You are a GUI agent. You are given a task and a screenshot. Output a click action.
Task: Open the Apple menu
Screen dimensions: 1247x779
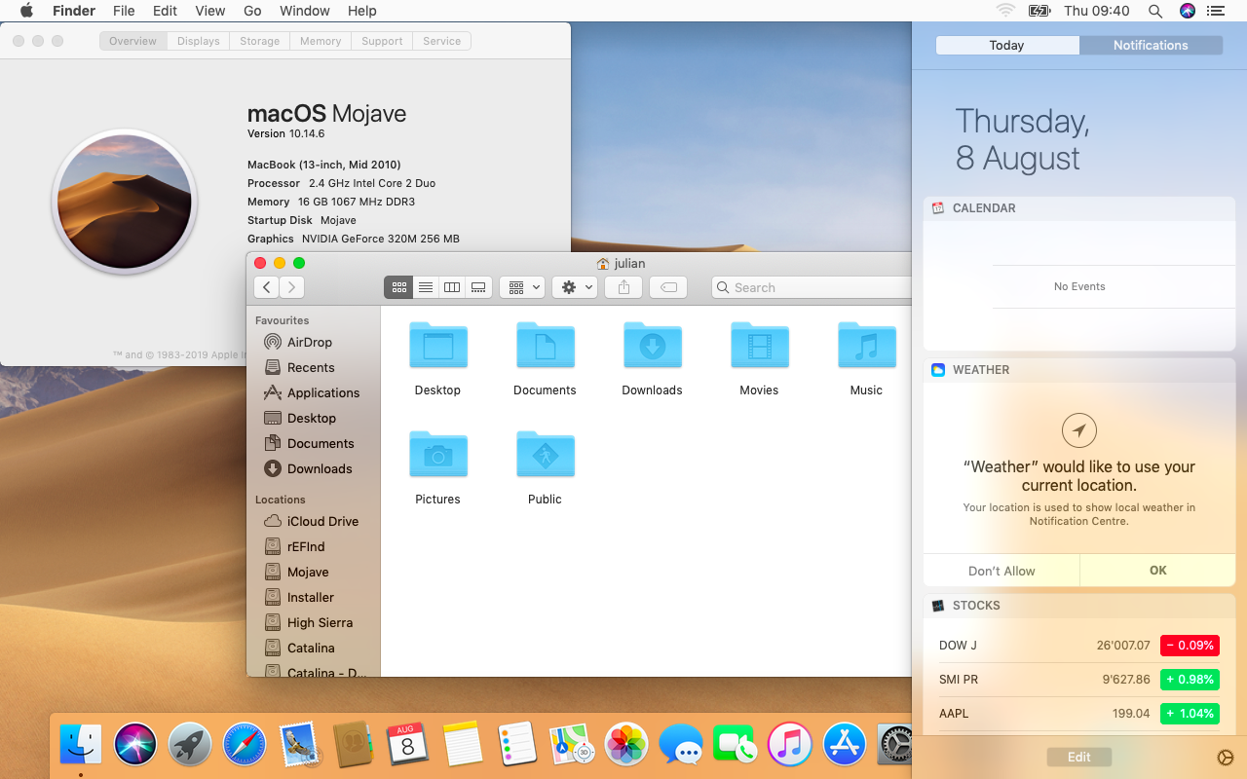click(x=26, y=11)
